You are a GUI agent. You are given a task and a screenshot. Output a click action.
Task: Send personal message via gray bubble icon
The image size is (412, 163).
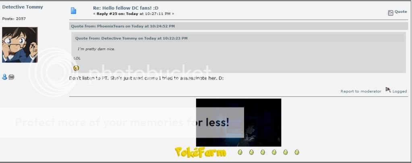click(x=11, y=77)
